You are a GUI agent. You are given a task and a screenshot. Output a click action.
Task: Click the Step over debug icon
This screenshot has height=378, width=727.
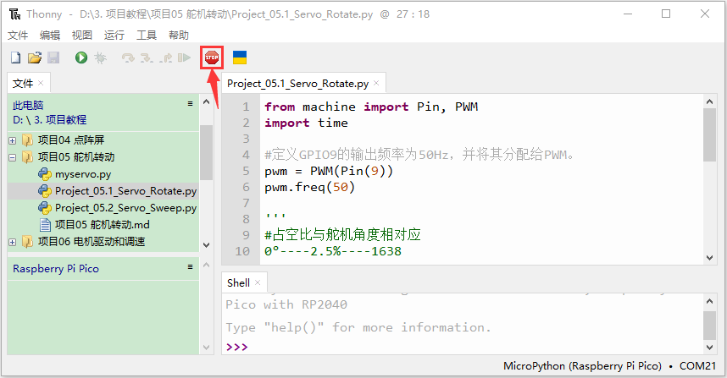point(128,58)
